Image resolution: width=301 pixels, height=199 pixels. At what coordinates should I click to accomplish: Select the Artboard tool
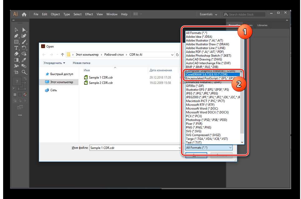(16, 72)
